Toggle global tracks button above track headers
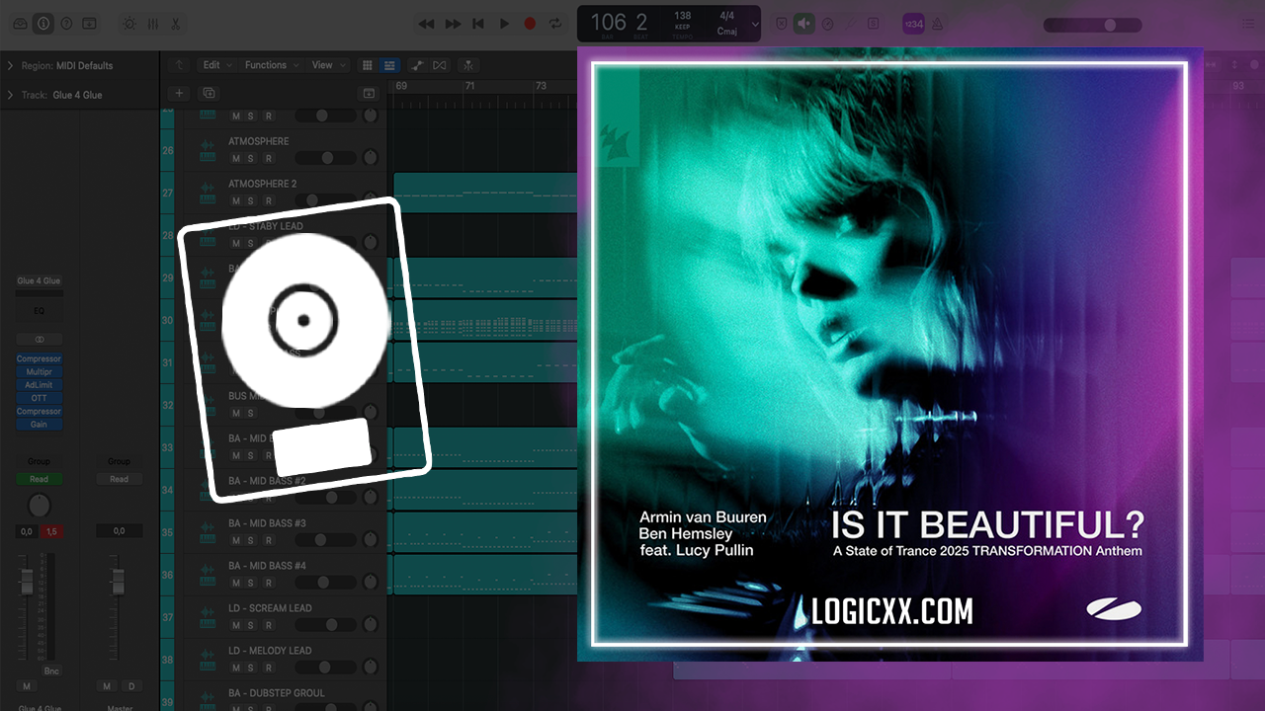The width and height of the screenshot is (1265, 711). point(369,93)
